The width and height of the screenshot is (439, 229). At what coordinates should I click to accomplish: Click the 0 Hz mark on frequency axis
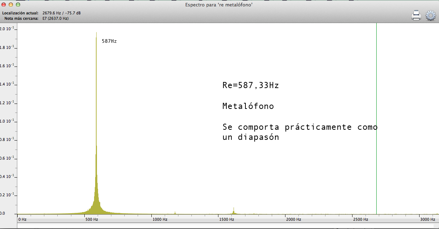click(22, 219)
